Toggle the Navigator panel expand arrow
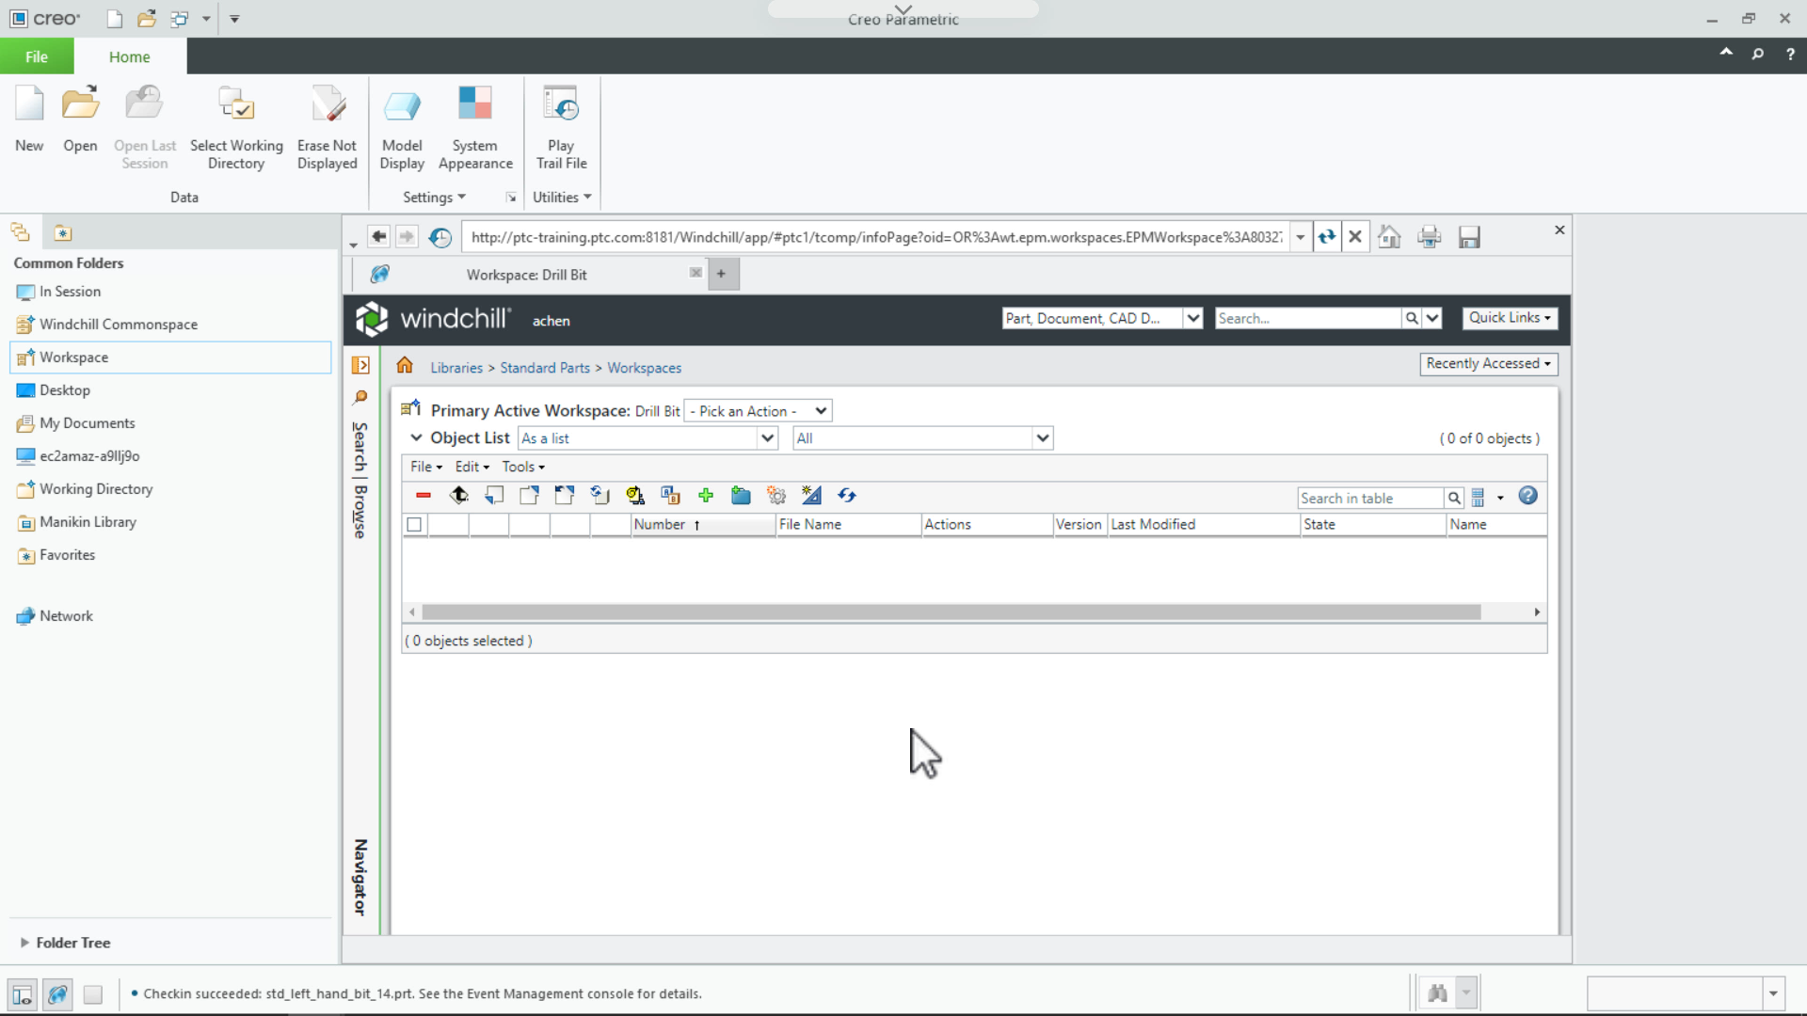1807x1016 pixels. click(x=360, y=365)
